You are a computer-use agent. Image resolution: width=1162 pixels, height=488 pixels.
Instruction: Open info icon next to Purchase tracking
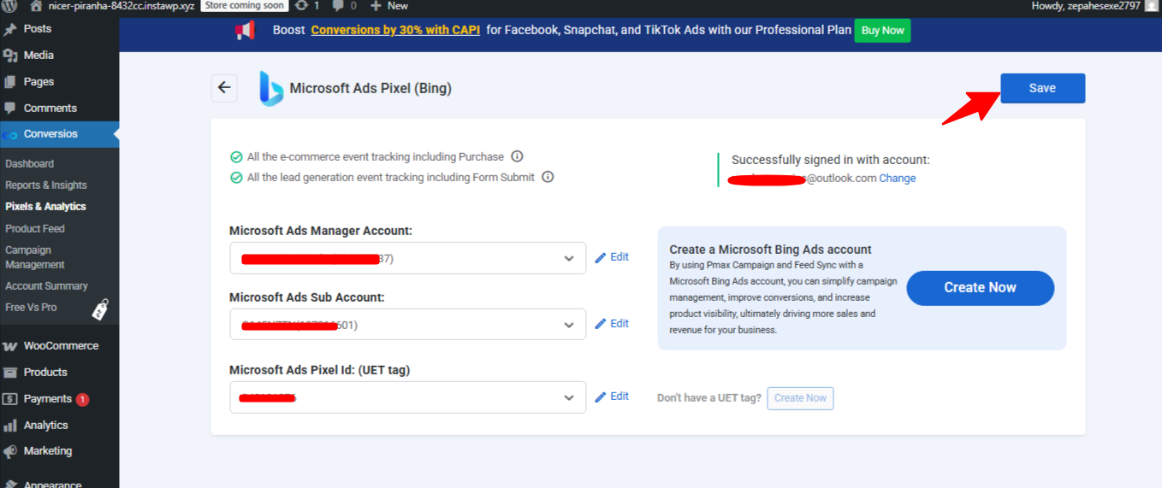tap(517, 156)
